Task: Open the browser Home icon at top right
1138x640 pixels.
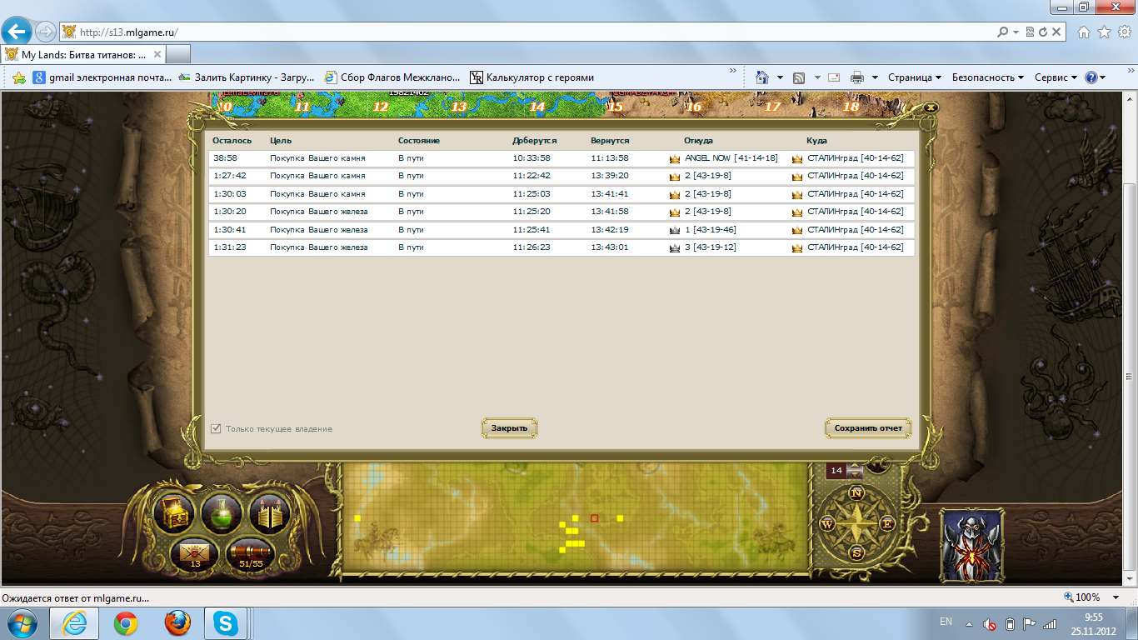Action: [x=1084, y=32]
